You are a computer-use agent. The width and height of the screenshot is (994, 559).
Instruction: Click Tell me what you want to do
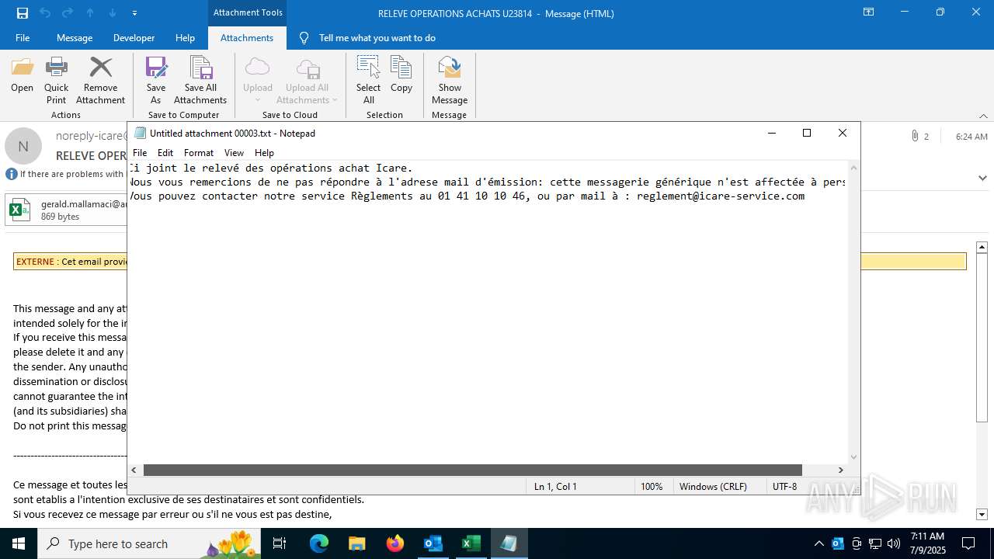[377, 38]
